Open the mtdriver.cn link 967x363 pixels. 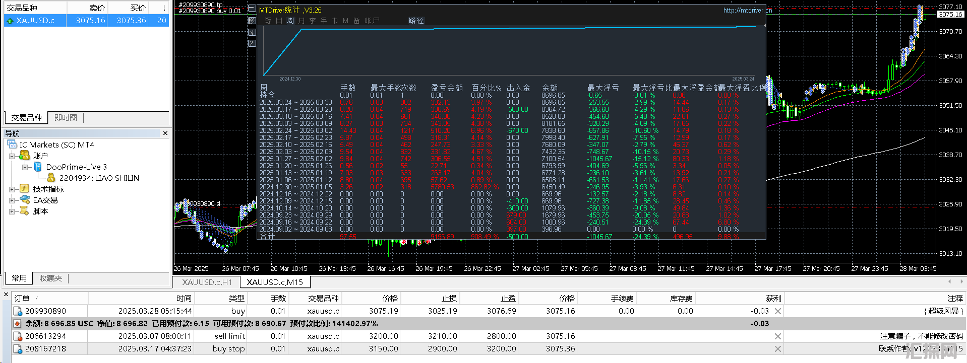click(747, 10)
